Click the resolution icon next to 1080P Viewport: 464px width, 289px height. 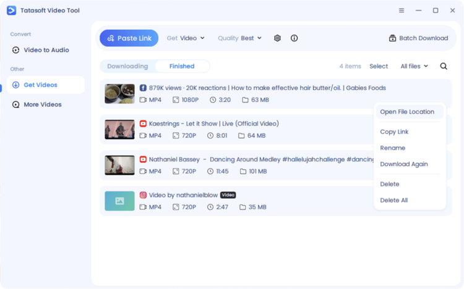tap(176, 100)
